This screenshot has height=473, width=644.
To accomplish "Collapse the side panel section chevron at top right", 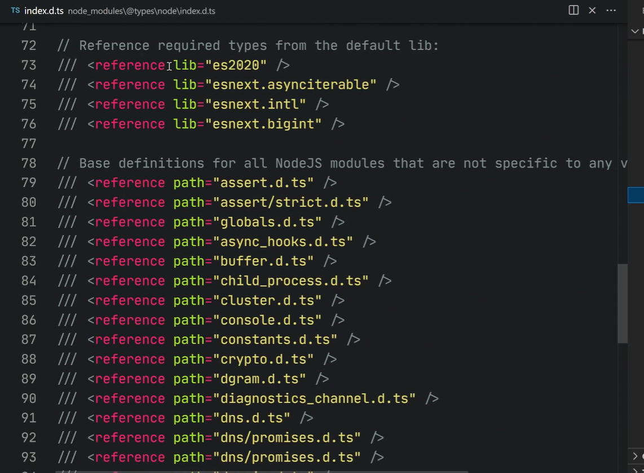I will coord(635,31).
